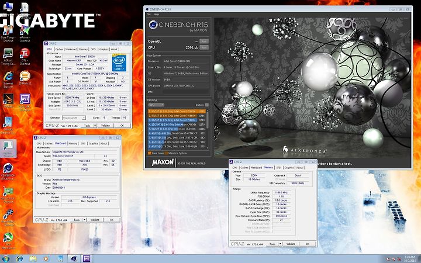Viewport: 421px width, 263px height.
Task: Open the Core Temp shortcut on desktop
Action: (x=8, y=33)
